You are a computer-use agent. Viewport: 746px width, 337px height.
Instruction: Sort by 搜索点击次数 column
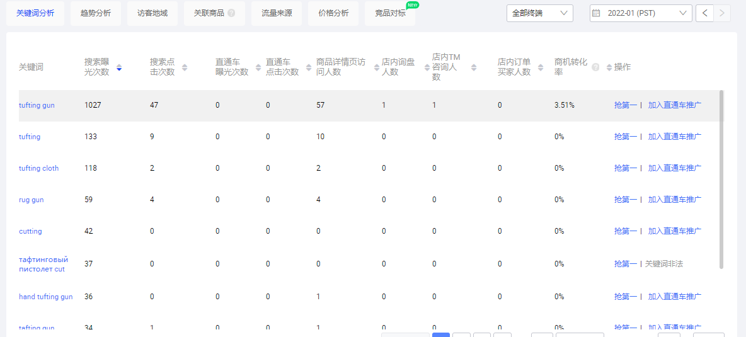click(185, 67)
